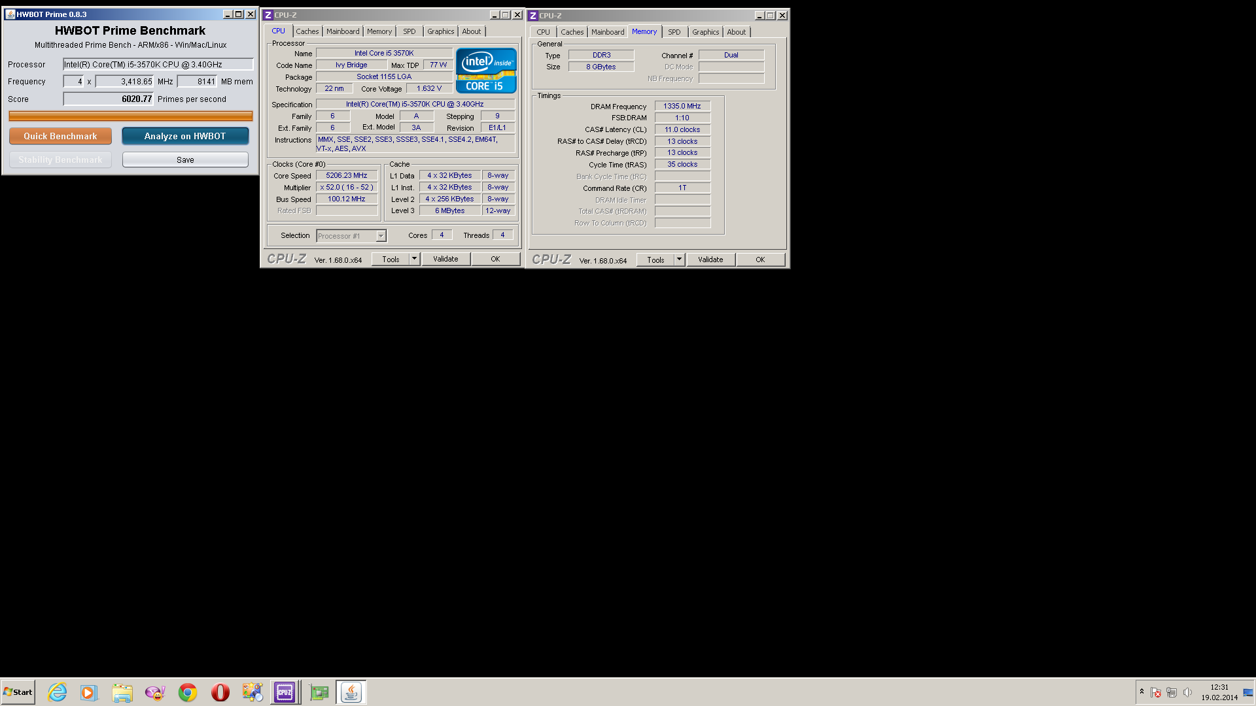This screenshot has height=706, width=1256.
Task: Click the Save button in HWBOT Prime
Action: (185, 160)
